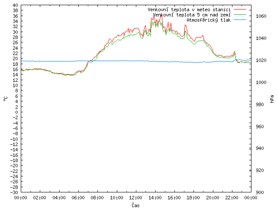The height and width of the screenshot is (208, 277).
Task: Click the x-axis tick label '06:00'
Action: (x=78, y=198)
